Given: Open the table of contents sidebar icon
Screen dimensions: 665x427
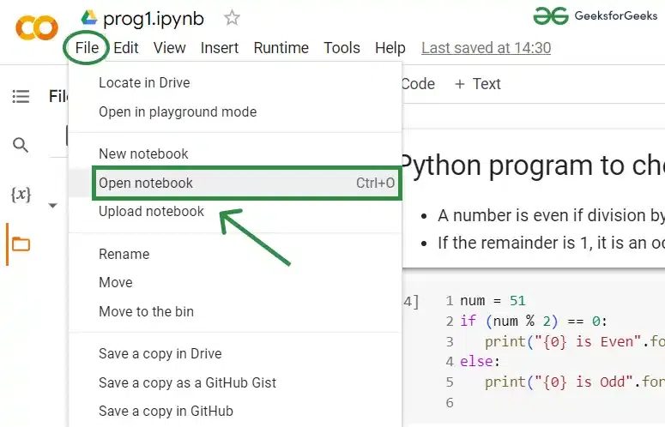Looking at the screenshot, I should 21,97.
